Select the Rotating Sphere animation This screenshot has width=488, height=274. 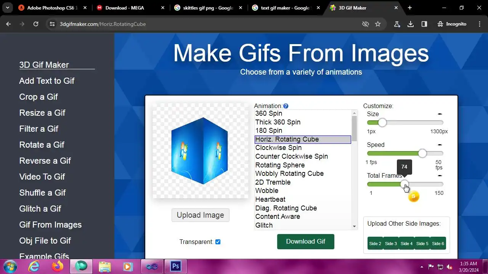tap(303, 165)
